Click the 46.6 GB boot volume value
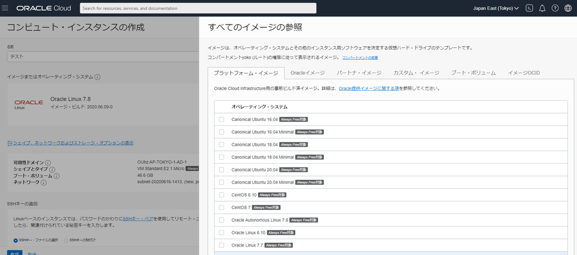Screen dimensions: 577x255 (x=145, y=175)
